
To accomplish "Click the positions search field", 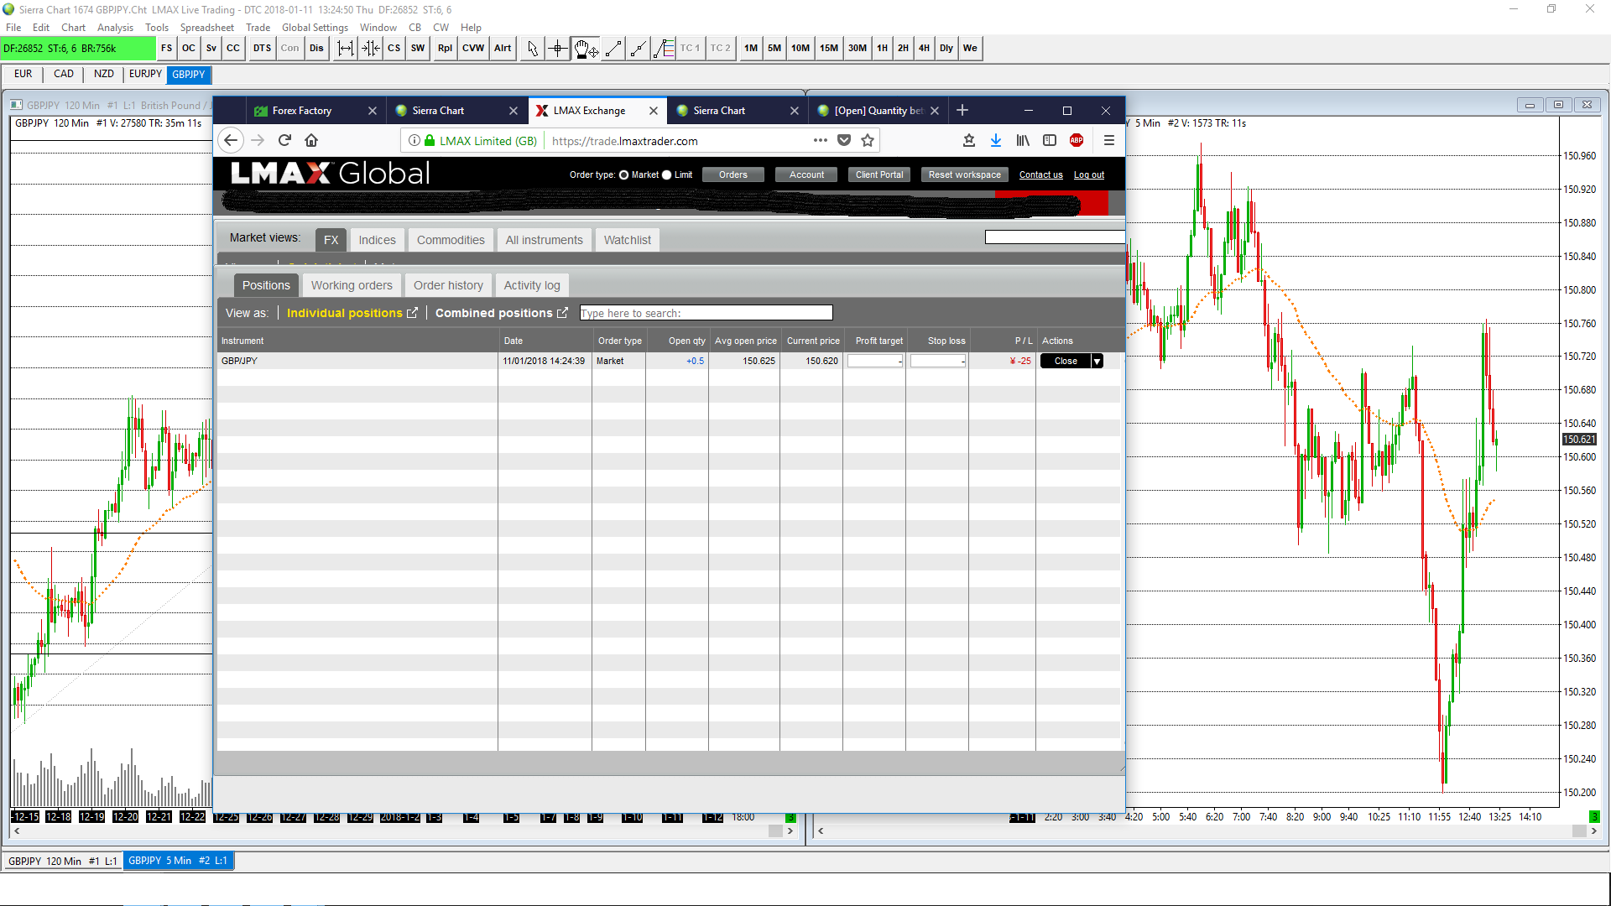I will click(x=706, y=313).
